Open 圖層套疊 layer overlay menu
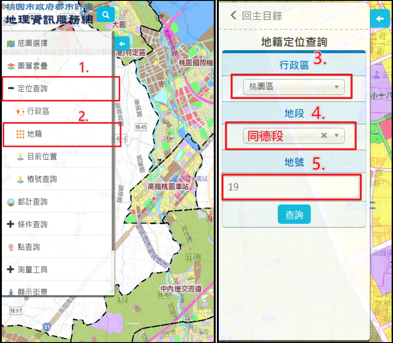Image resolution: width=393 pixels, height=343 pixels. coord(32,66)
